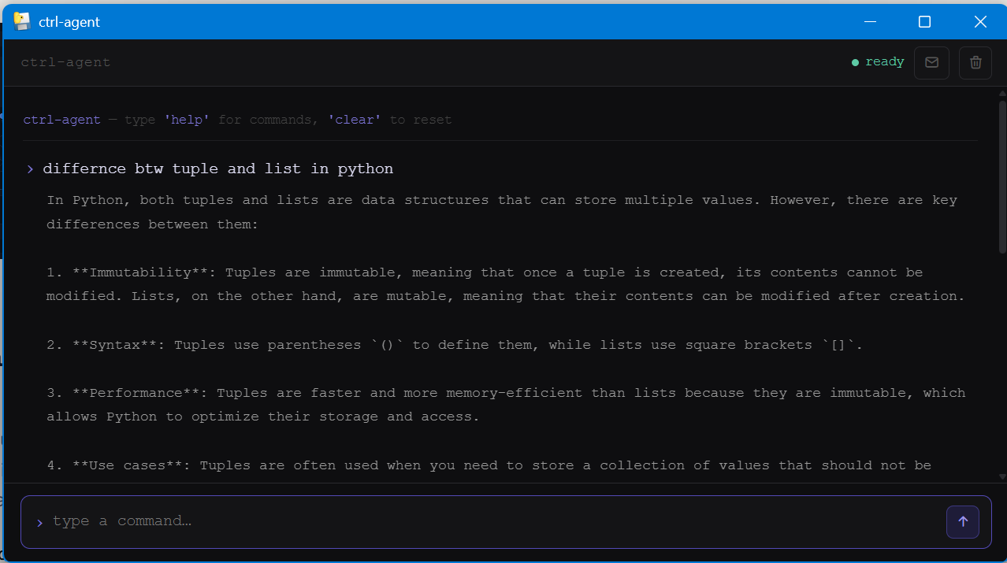
Task: Click the 'ctrl-agent' window title text
Action: click(x=69, y=22)
